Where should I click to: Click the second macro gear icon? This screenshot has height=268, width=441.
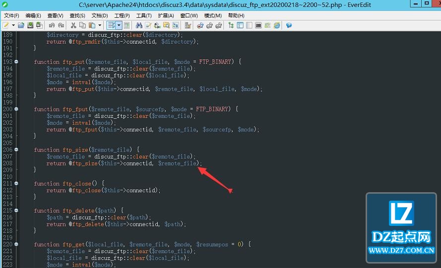point(209,25)
